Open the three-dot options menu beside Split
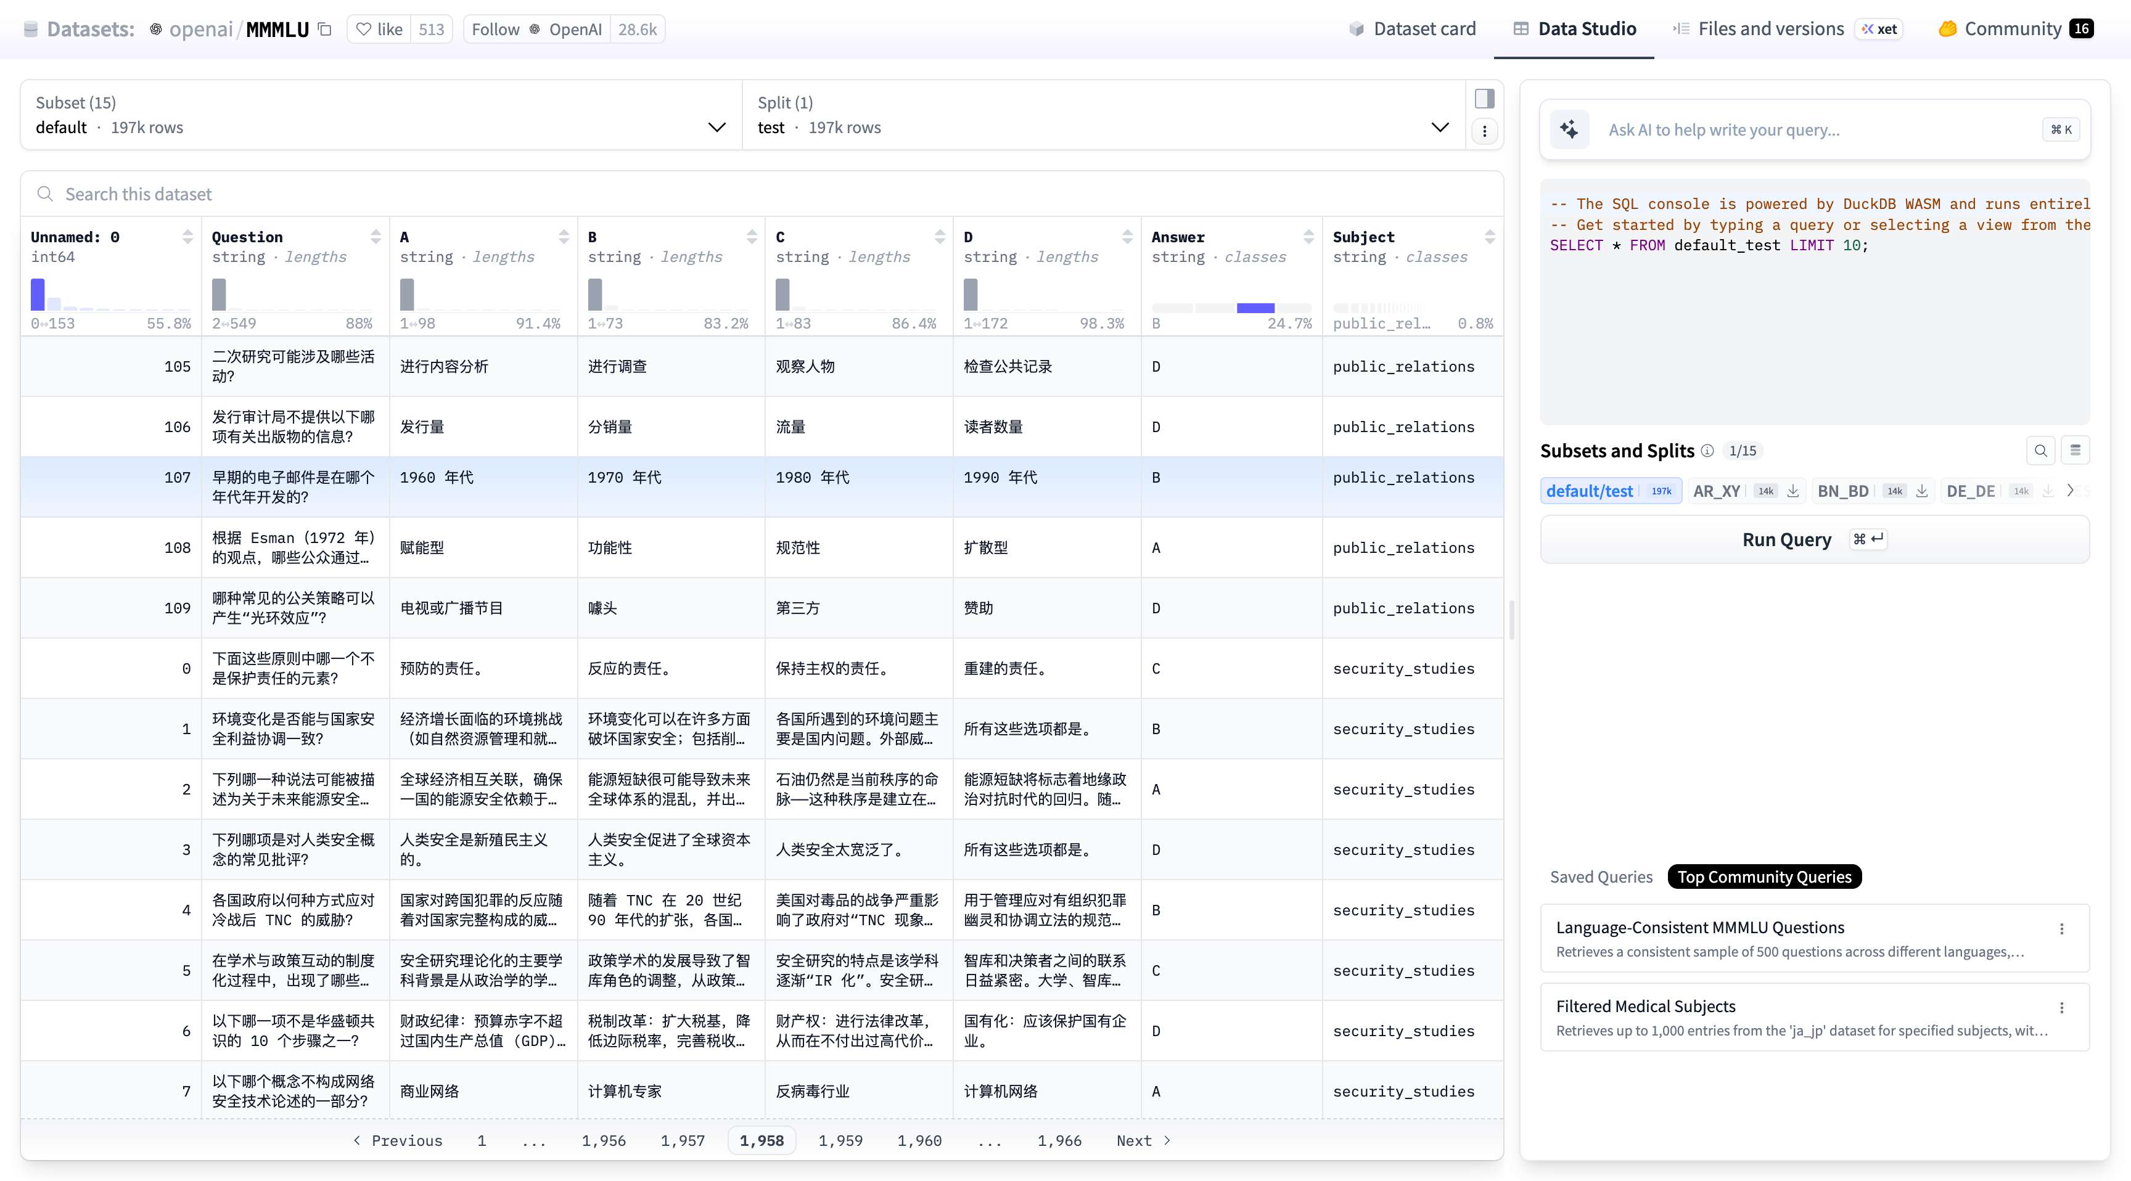Image resolution: width=2131 pixels, height=1181 pixels. [x=1484, y=131]
